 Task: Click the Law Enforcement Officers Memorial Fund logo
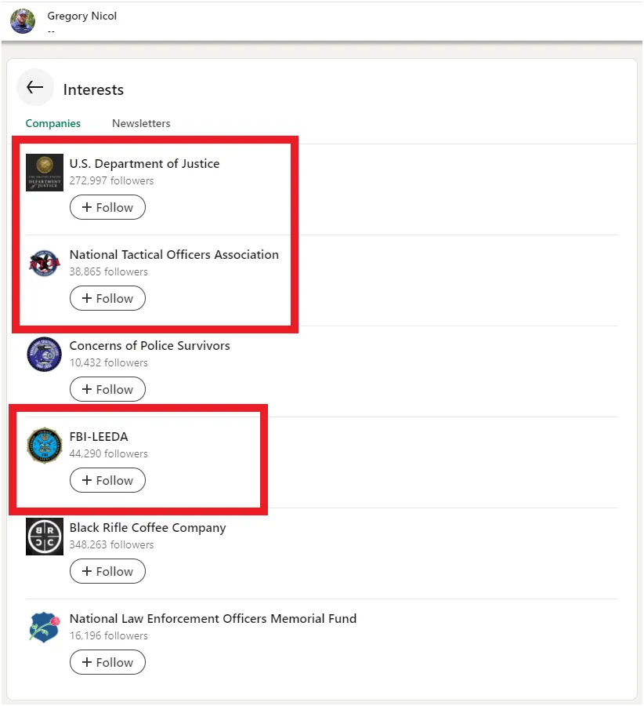tap(44, 628)
